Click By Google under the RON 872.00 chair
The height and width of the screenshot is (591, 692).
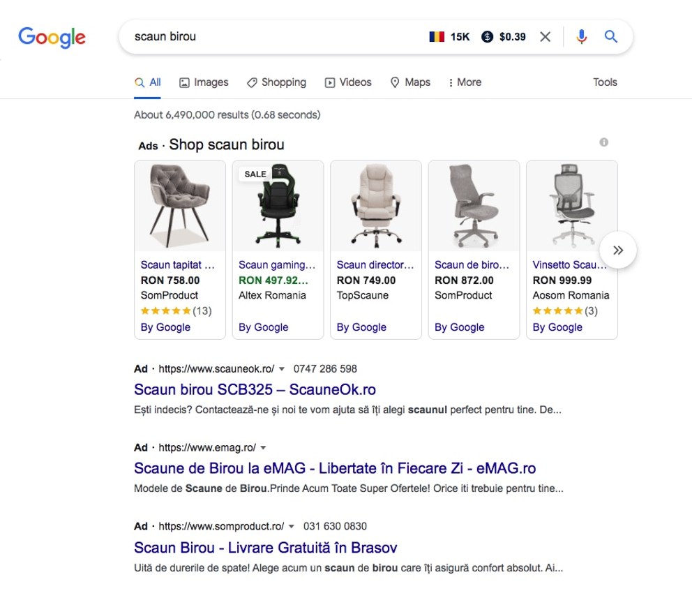(460, 327)
